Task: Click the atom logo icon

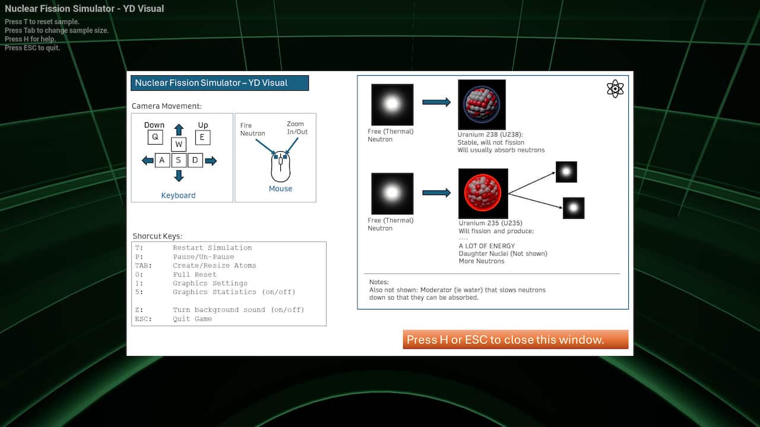Action: click(615, 89)
